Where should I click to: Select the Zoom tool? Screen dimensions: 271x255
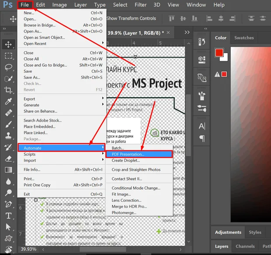[8, 193]
